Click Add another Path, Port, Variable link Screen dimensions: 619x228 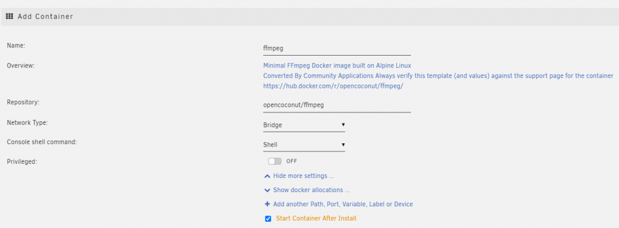pos(343,205)
